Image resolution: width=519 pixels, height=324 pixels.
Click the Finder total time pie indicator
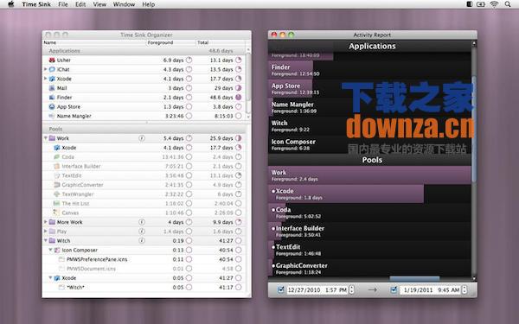[239, 97]
